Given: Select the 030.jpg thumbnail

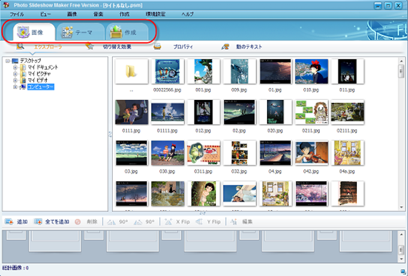Looking at the screenshot, I should coord(167,153).
